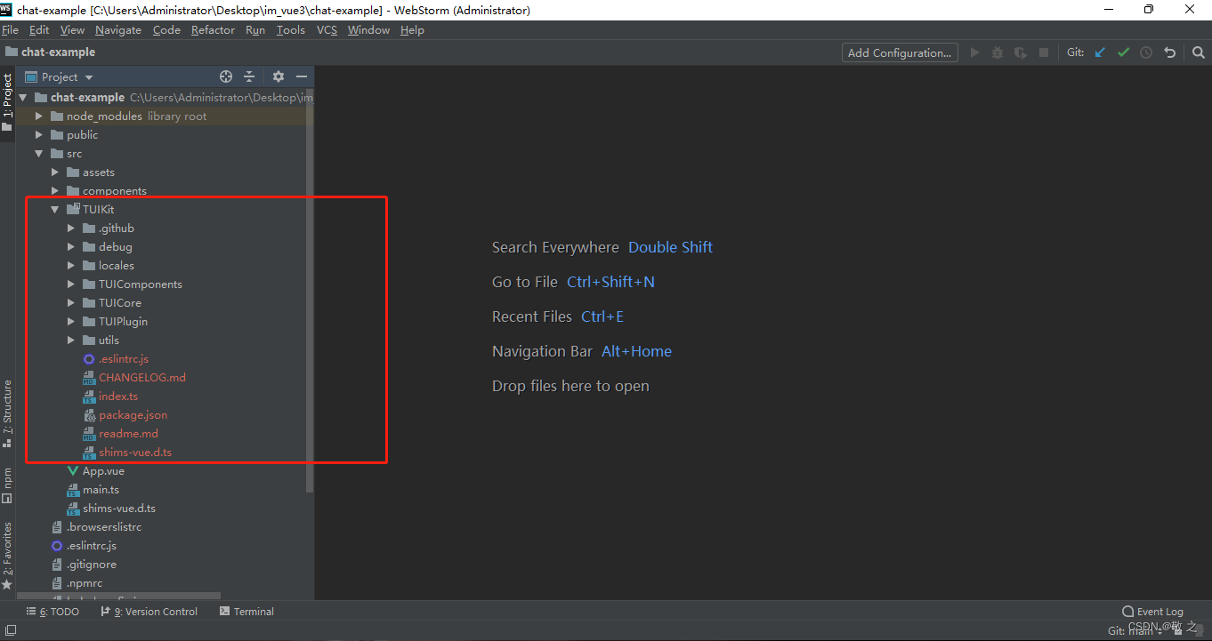
Task: Expand the assets folder
Action: click(x=54, y=172)
